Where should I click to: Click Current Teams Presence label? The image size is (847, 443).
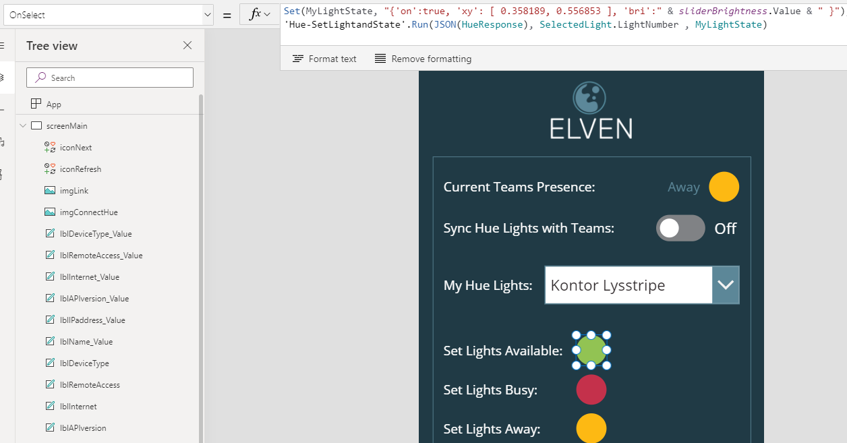click(x=519, y=187)
